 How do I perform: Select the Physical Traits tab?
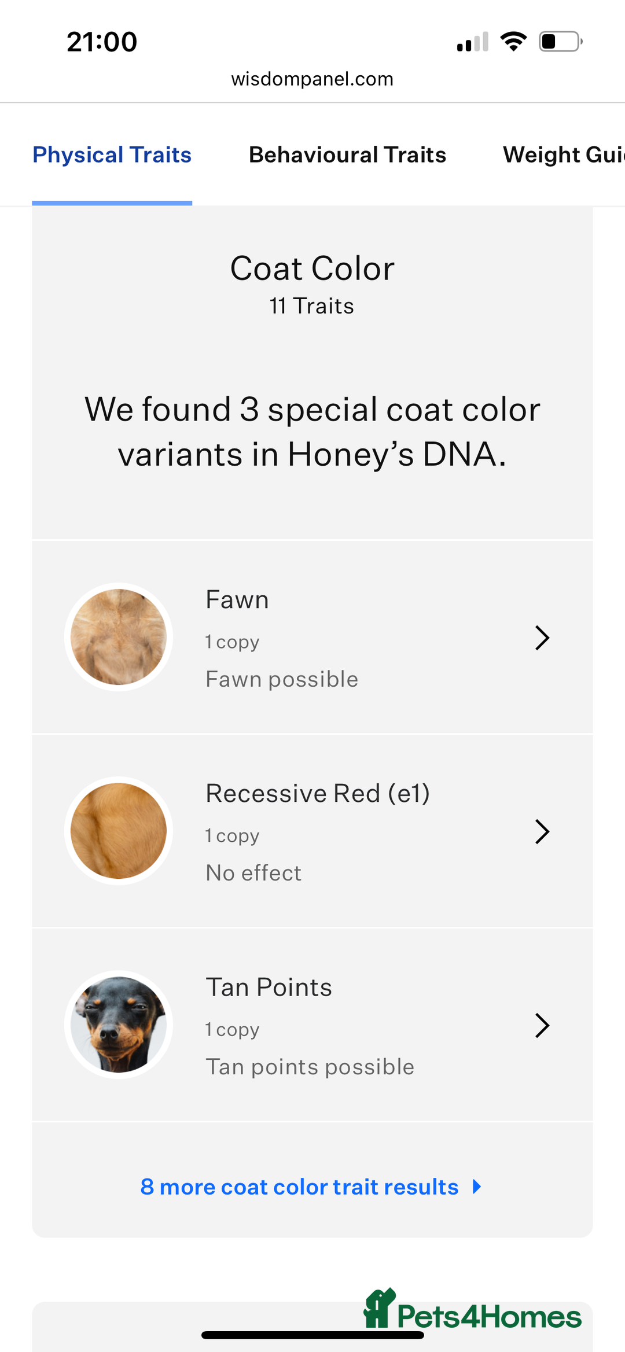point(112,154)
